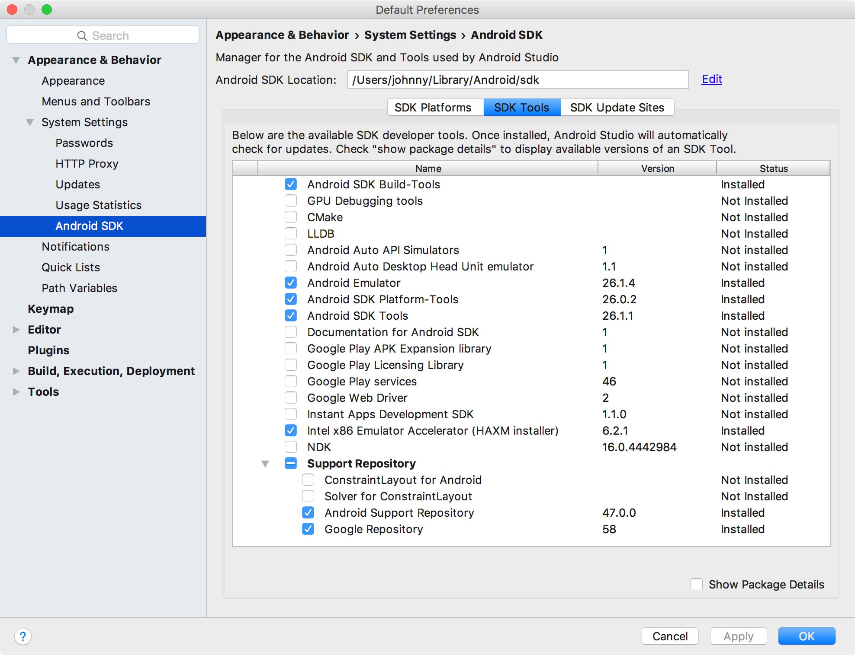Click the search magnifier icon

[x=82, y=36]
